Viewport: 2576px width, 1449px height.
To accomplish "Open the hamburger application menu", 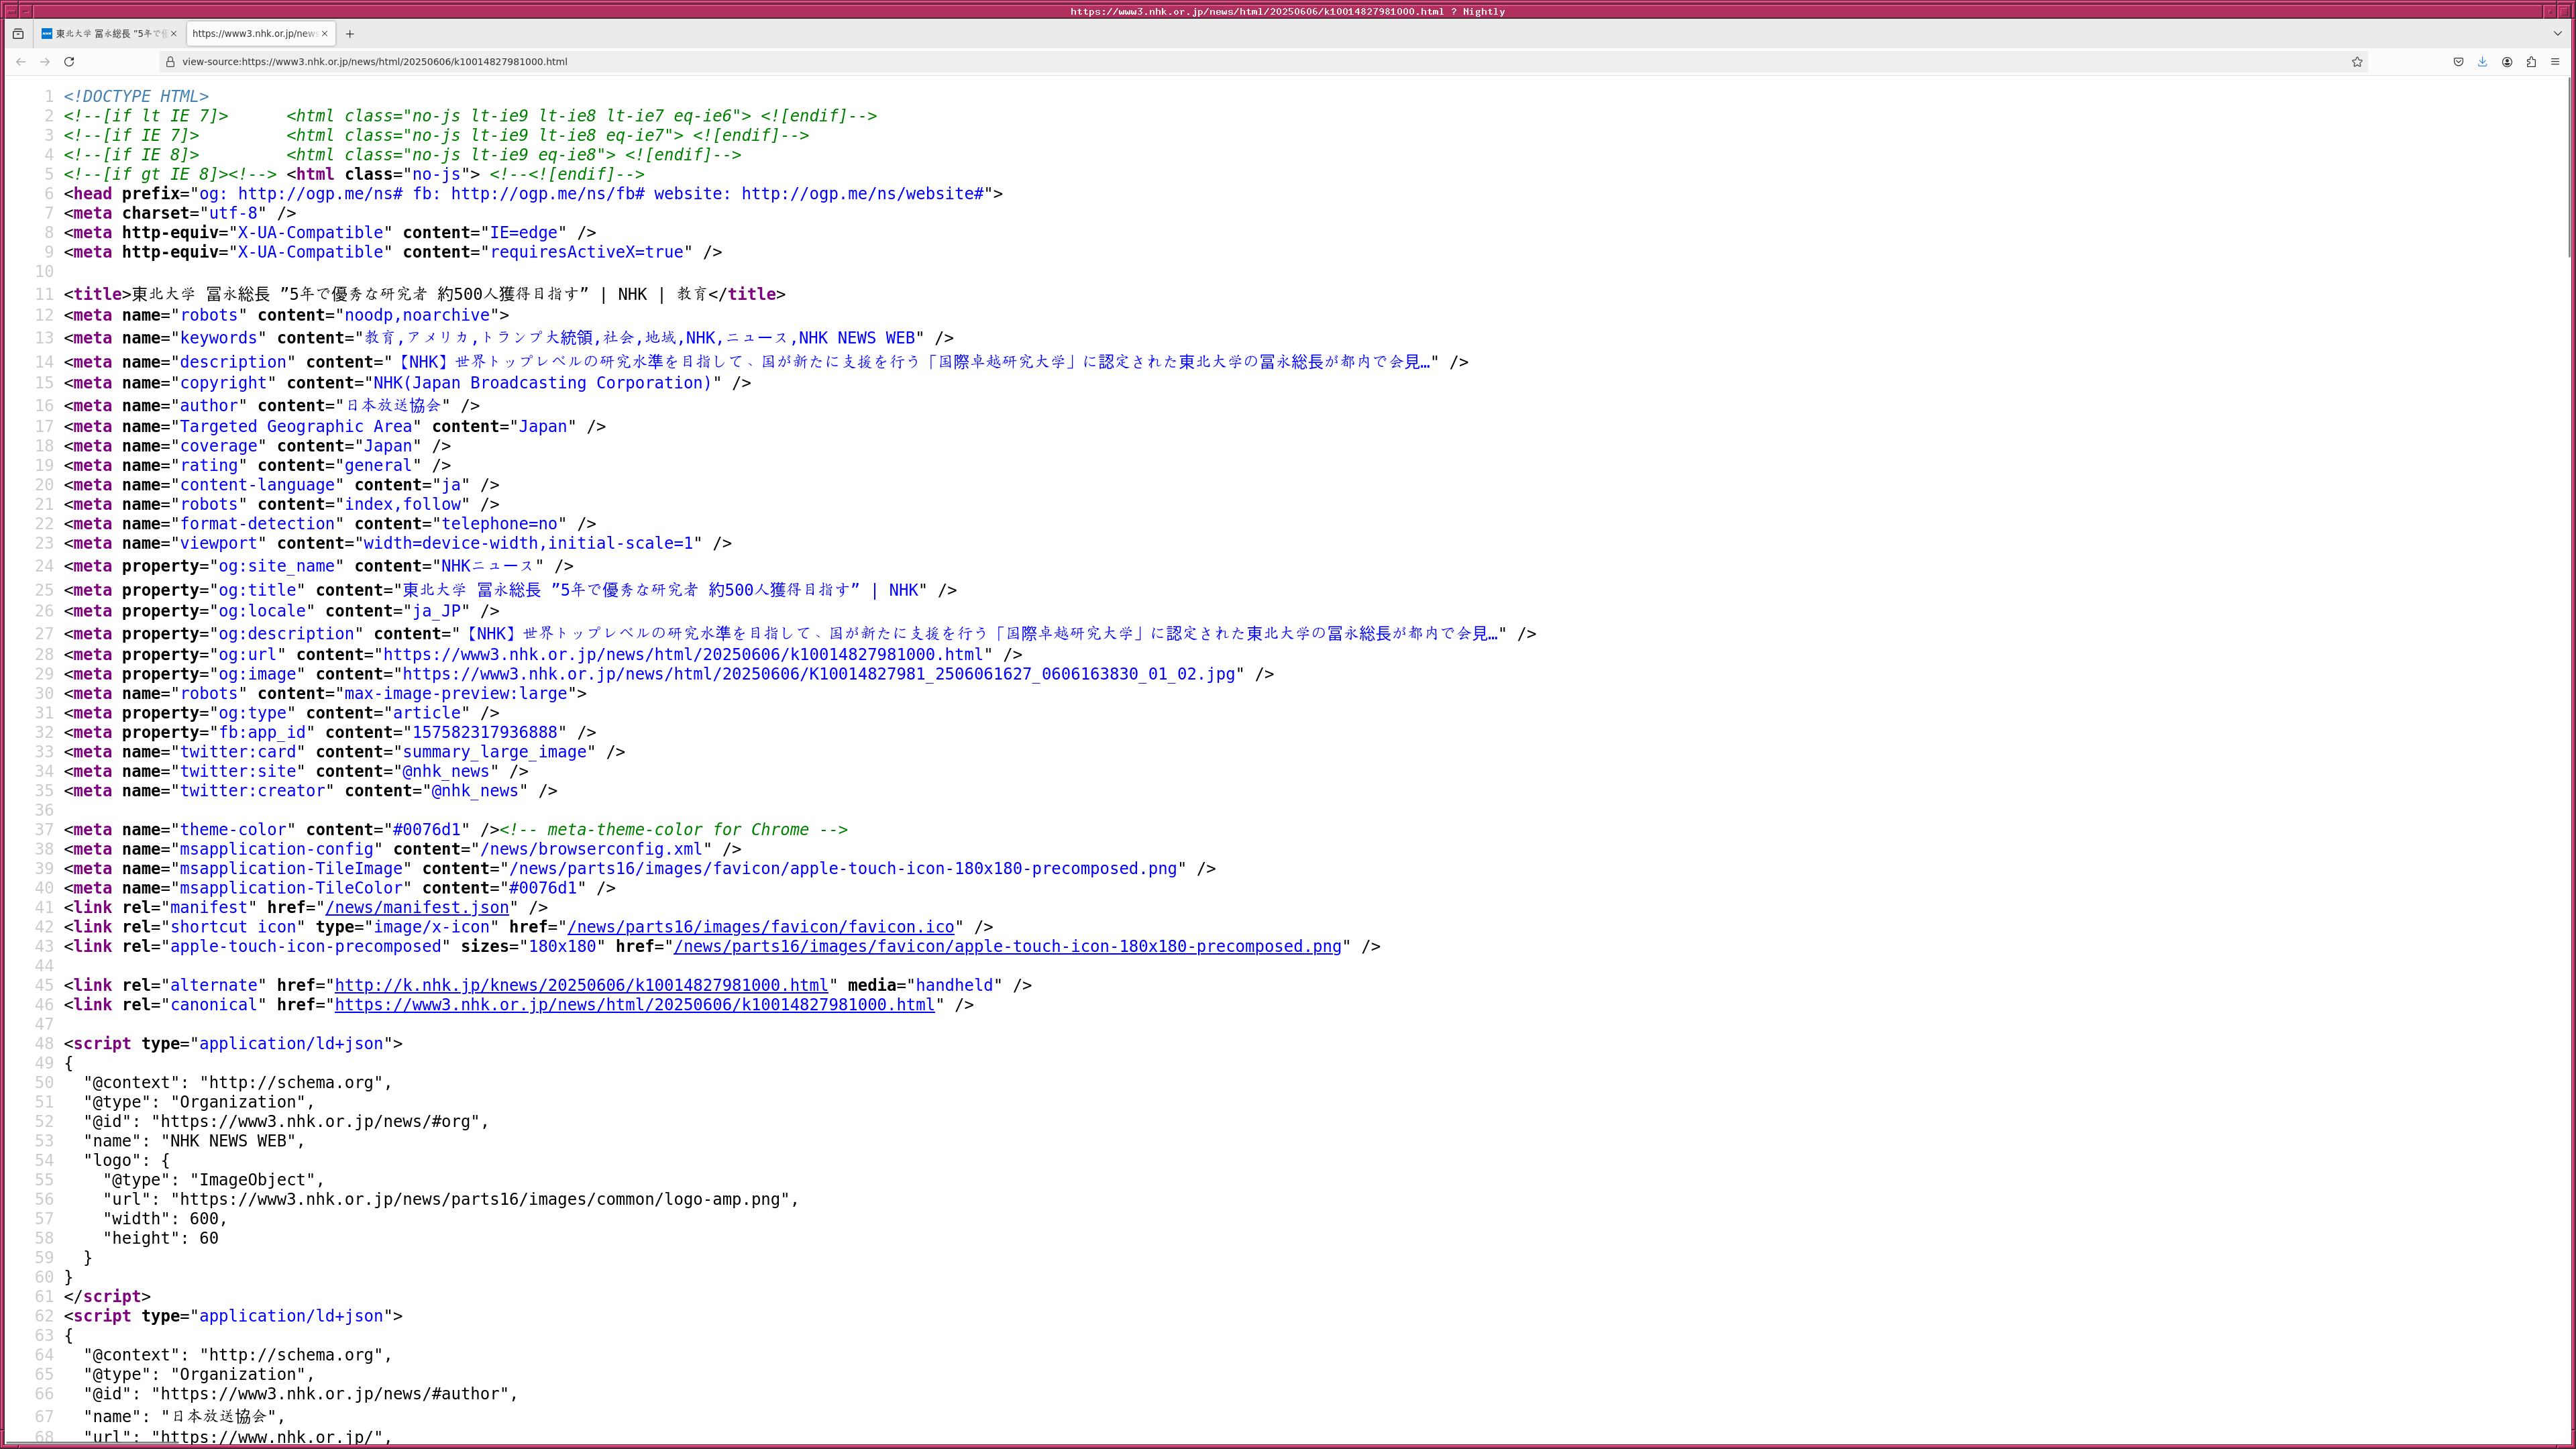I will pyautogui.click(x=2555, y=62).
